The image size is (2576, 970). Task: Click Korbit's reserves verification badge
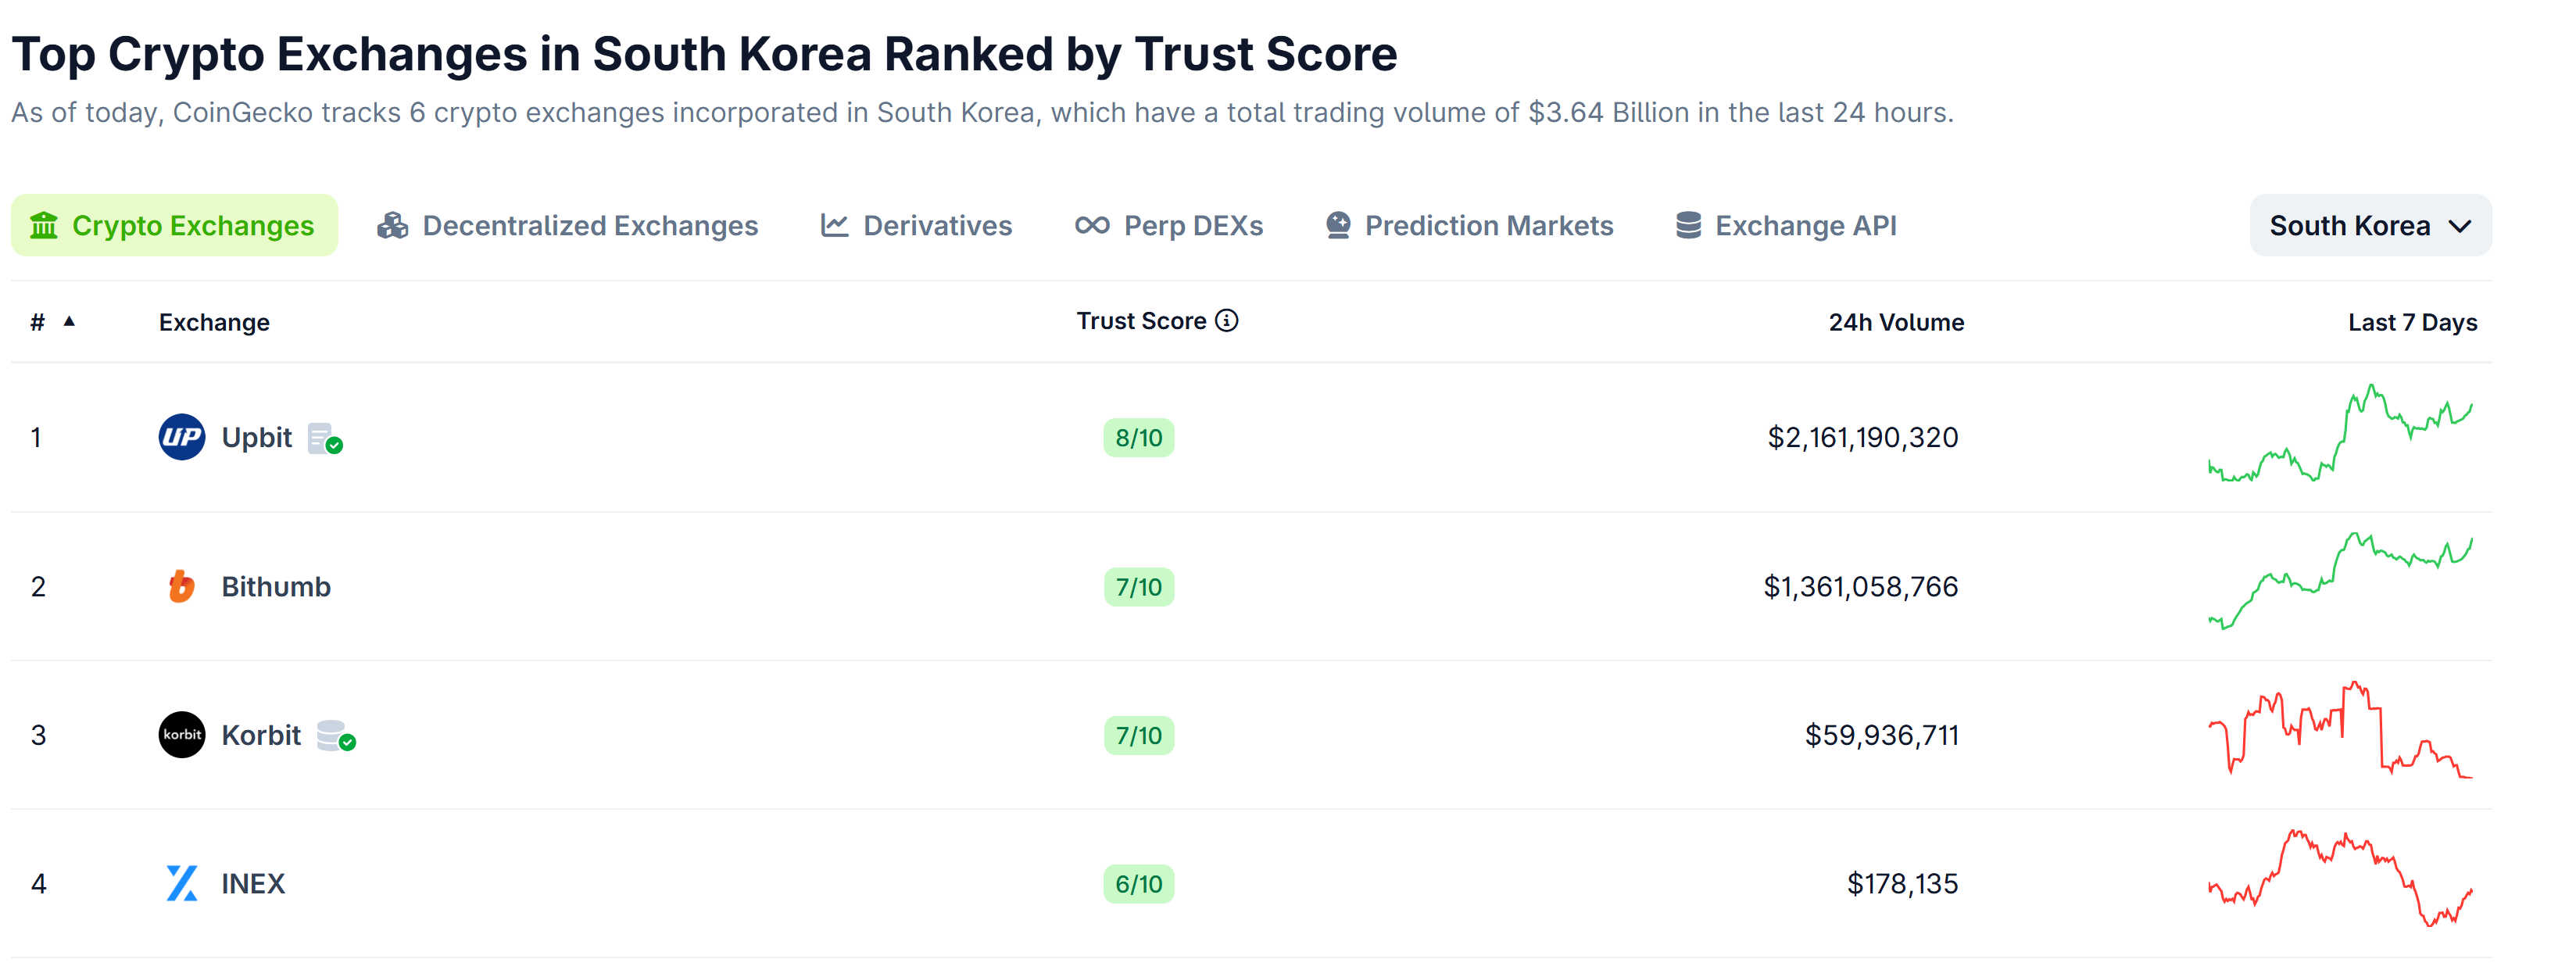336,738
